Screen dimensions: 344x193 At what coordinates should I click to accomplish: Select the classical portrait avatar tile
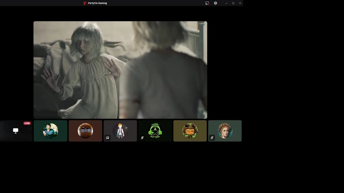click(x=225, y=131)
